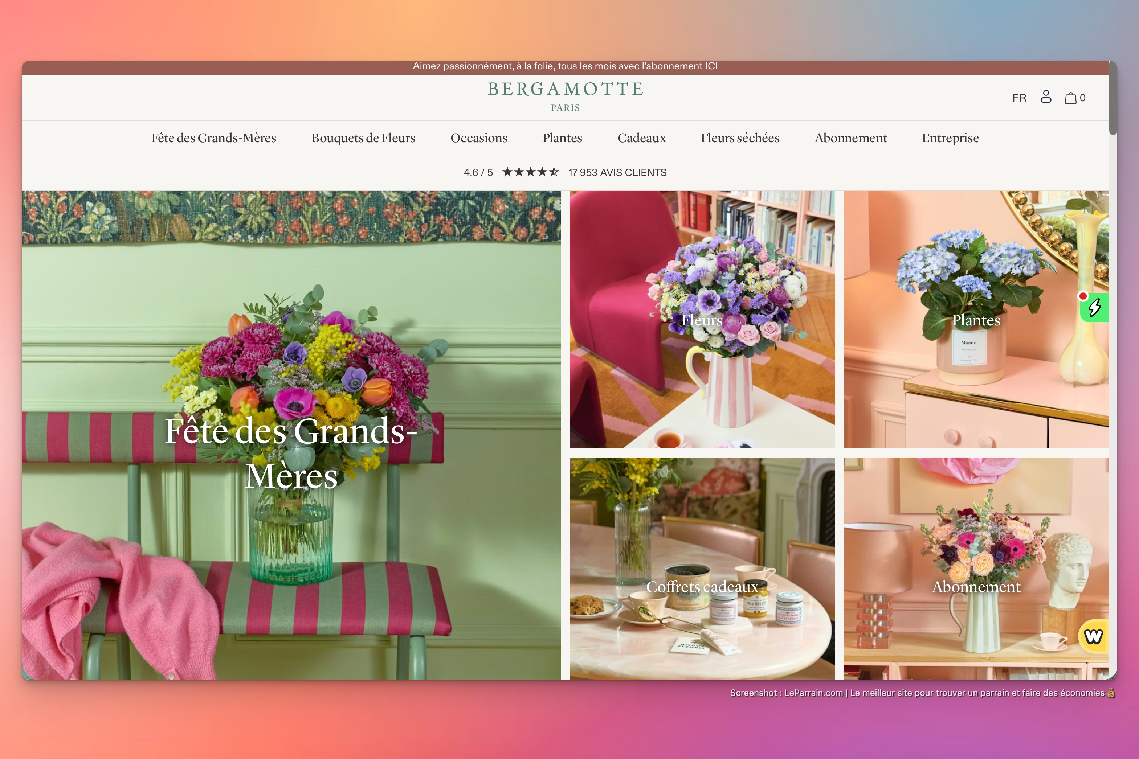Open the Entreprise page
This screenshot has height=759, width=1139.
950,138
